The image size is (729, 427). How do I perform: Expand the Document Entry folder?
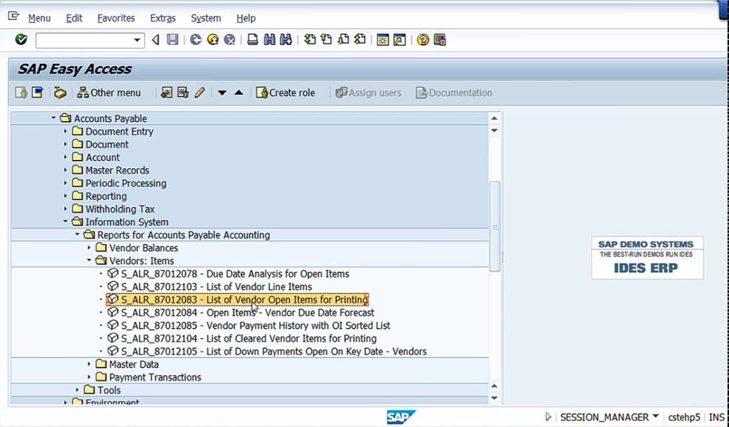[65, 131]
